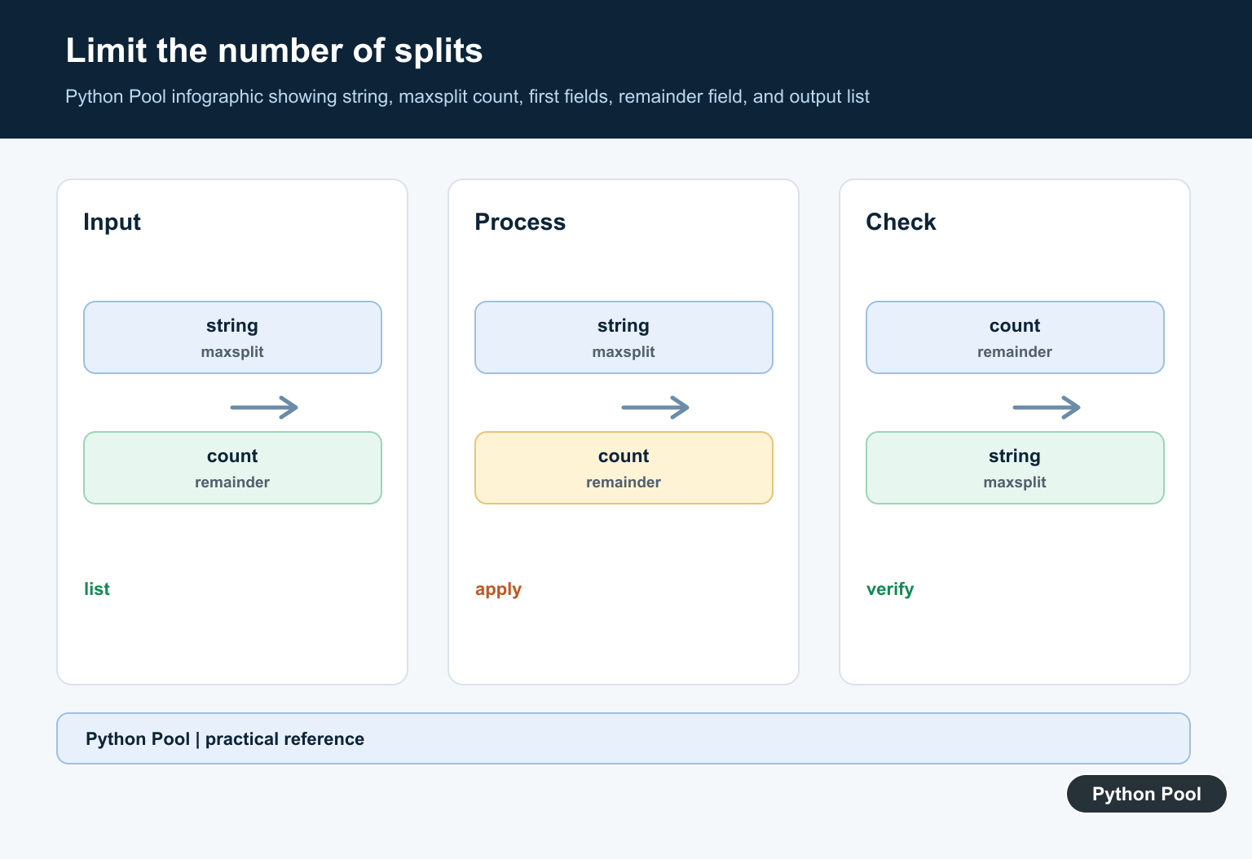This screenshot has width=1252, height=859.
Task: Select the yellow count remainder box in Process card
Action: pos(624,468)
